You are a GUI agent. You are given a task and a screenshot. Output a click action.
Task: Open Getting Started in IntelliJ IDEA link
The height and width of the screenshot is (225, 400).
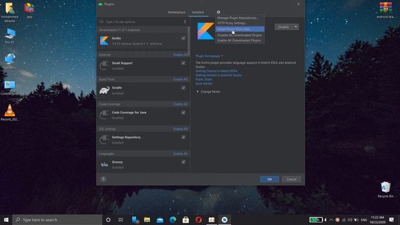(216, 71)
